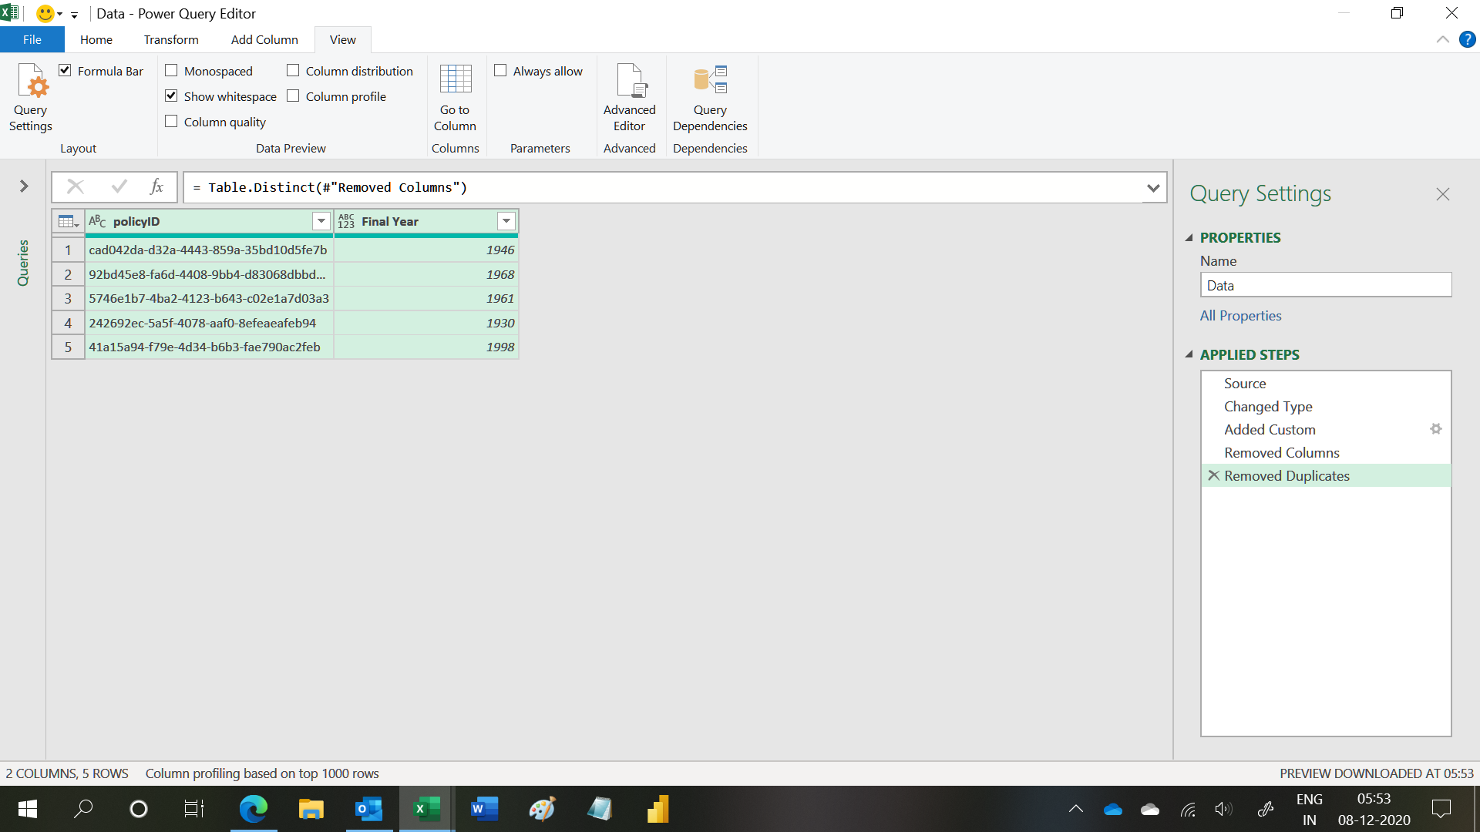Click the fx add step icon
Image resolution: width=1480 pixels, height=832 pixels.
(156, 186)
